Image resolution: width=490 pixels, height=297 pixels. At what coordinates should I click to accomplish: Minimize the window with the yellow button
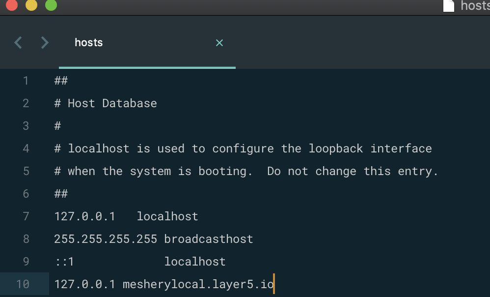[x=31, y=4]
